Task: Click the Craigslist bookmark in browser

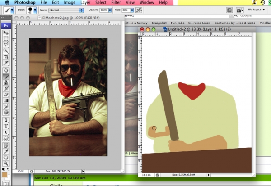Action: click(159, 23)
